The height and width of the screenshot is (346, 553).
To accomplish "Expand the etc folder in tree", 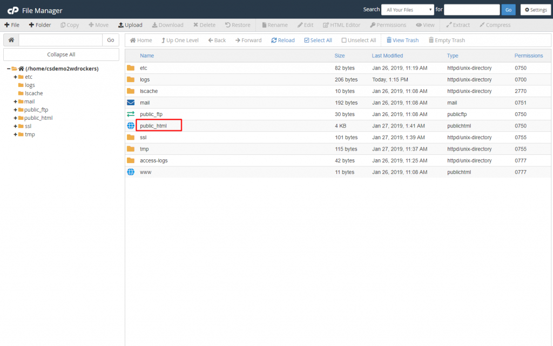I will 16,77.
